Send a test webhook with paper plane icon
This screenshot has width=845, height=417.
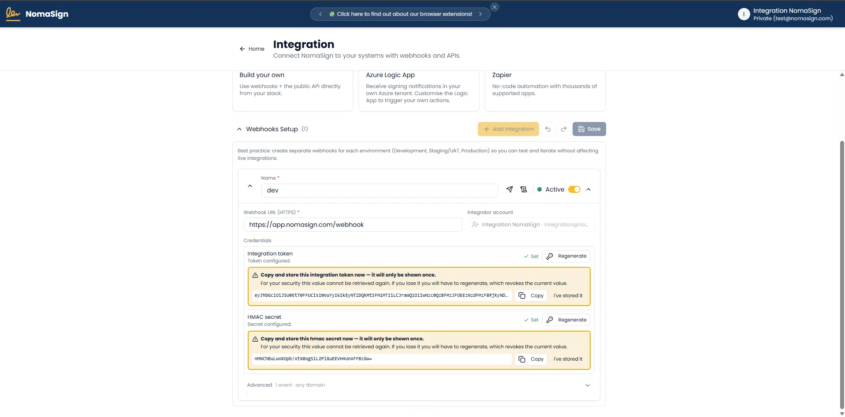click(510, 189)
